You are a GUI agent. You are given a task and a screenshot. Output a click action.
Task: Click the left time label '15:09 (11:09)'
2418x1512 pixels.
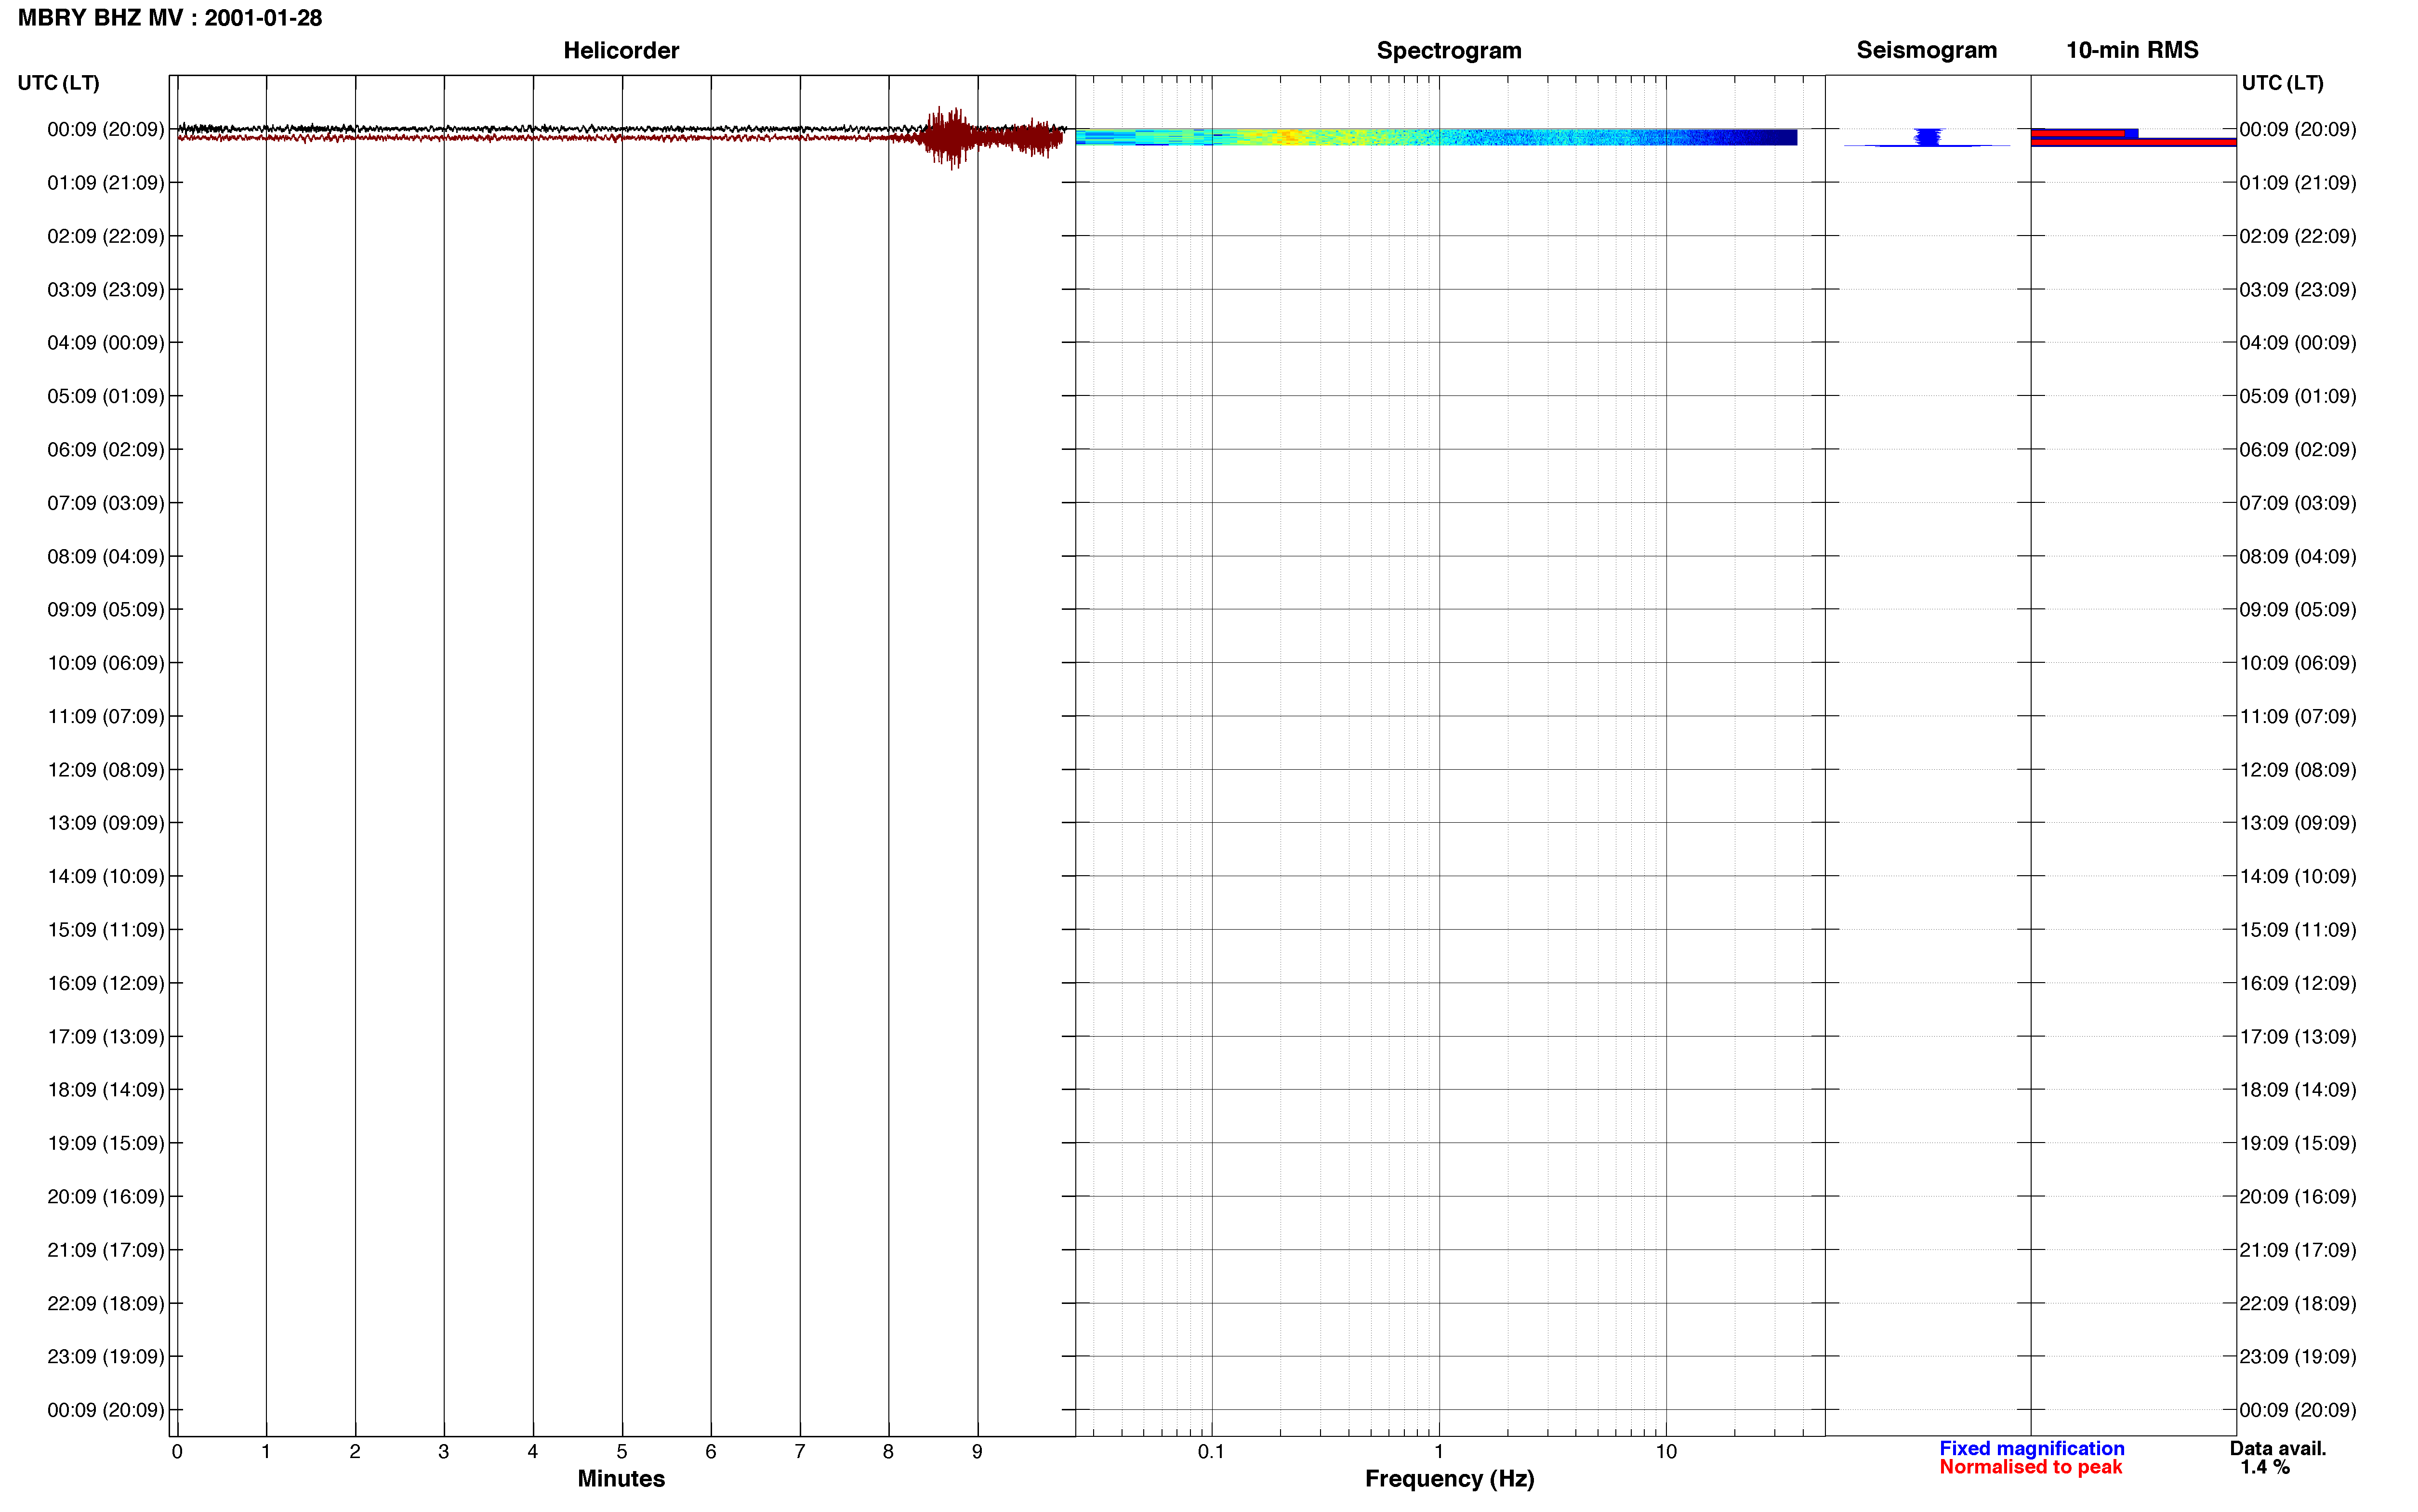106,930
